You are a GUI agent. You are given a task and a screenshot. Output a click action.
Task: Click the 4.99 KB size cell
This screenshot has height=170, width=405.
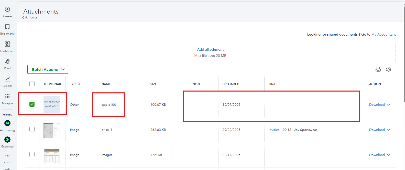[x=156, y=155]
